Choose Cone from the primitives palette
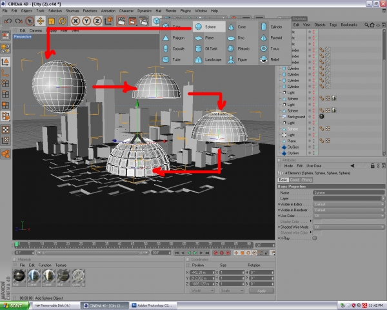The width and height of the screenshot is (387, 310). [x=240, y=26]
